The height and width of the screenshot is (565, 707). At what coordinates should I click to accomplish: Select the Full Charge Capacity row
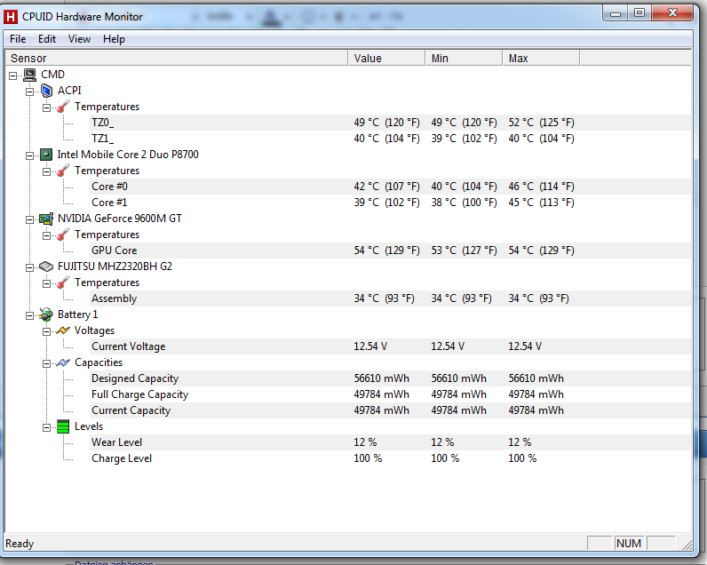point(390,394)
